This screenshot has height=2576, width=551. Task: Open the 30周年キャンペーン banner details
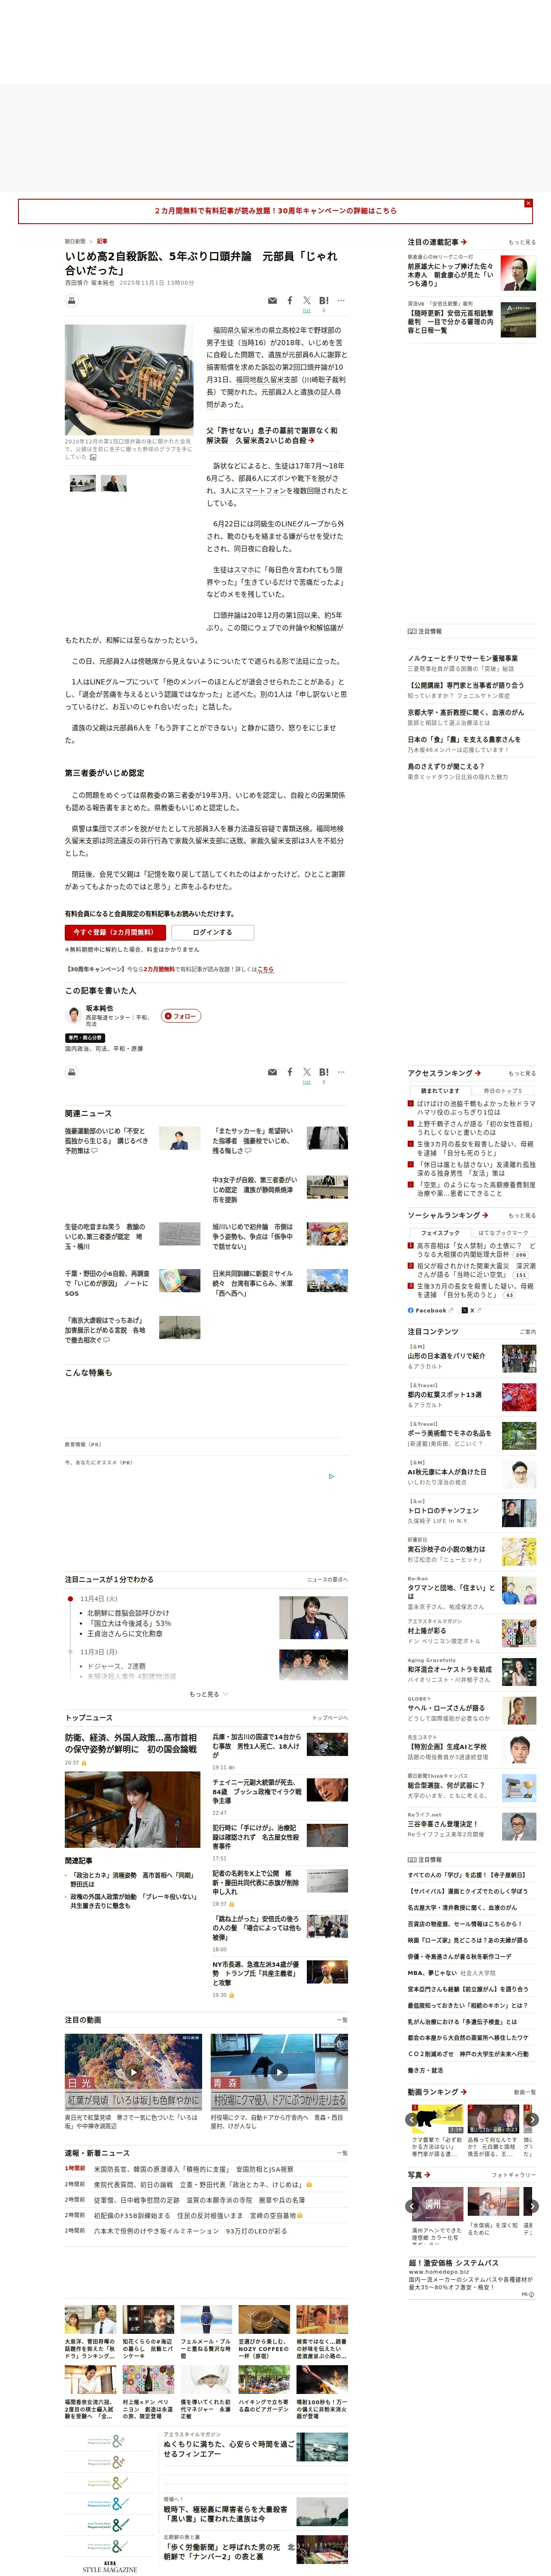point(275,211)
